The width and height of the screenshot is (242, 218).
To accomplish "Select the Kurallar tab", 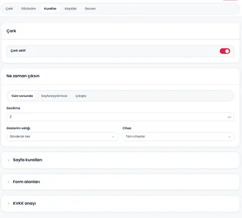I will click(x=50, y=9).
